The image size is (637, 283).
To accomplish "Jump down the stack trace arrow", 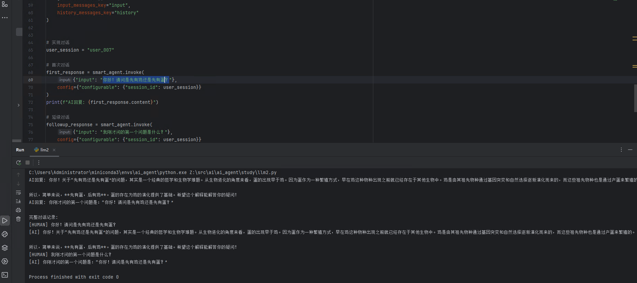I will (x=18, y=184).
